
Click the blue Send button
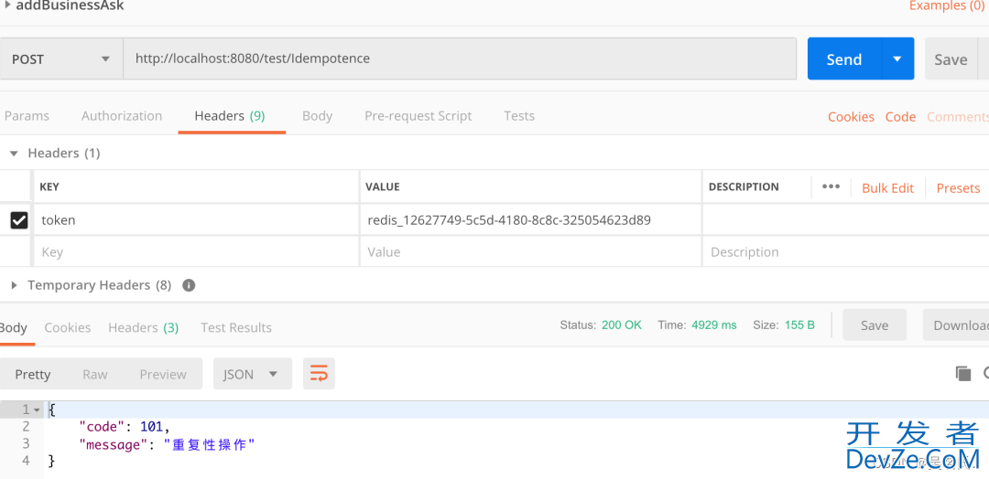pyautogui.click(x=844, y=59)
